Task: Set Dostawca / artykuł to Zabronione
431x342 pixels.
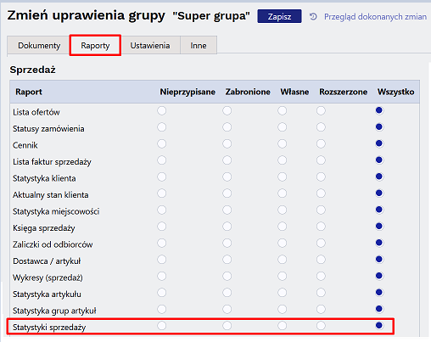Action: pos(227,260)
